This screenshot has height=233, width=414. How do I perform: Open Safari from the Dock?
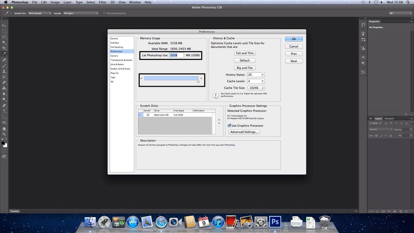tap(161, 222)
